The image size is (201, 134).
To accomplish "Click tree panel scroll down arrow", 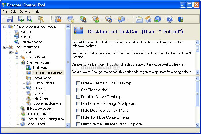I will click(x=68, y=125).
